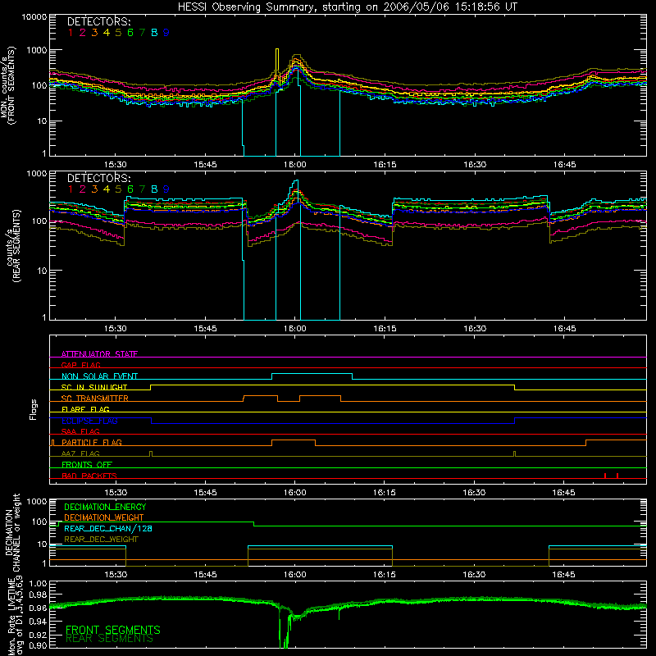Click DETECTORS: label in rear segments panel

(98, 178)
